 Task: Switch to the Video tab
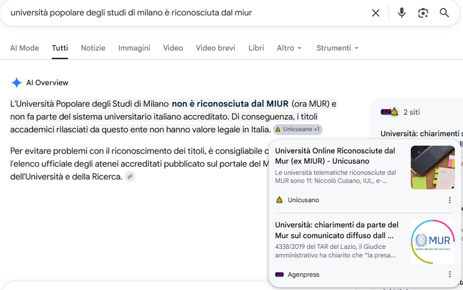coord(173,48)
